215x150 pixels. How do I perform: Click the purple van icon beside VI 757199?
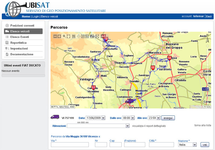(55, 117)
